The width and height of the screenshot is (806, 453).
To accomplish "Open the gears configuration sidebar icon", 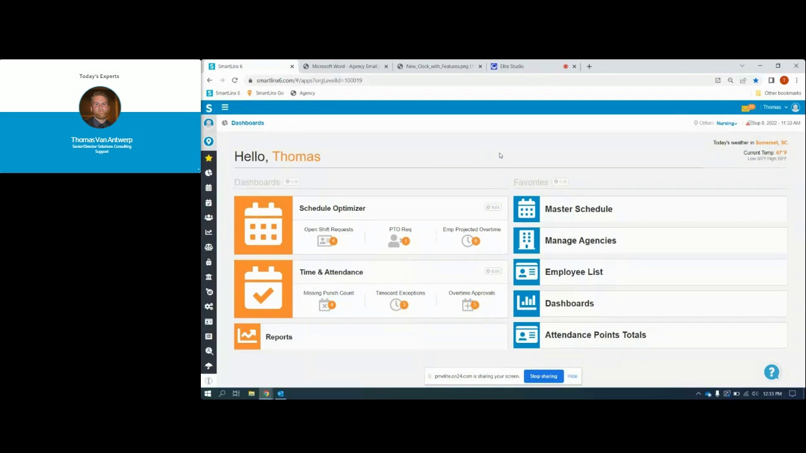I will 208,306.
